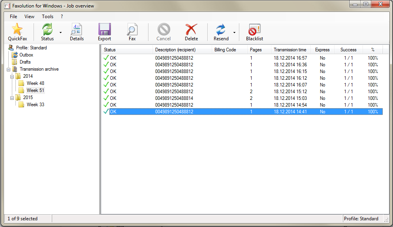Open Details for selected job
The image size is (393, 227).
pyautogui.click(x=77, y=30)
